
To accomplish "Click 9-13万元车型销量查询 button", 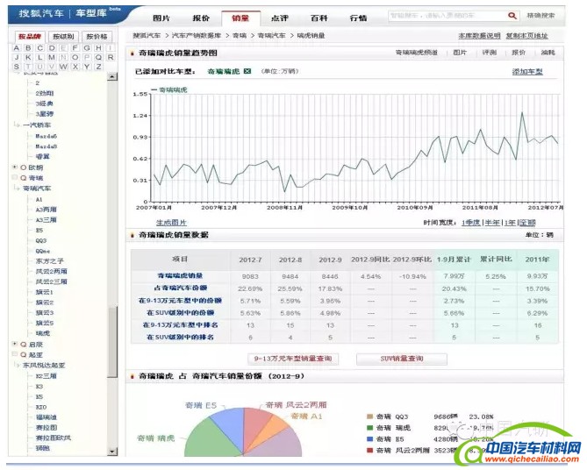I will [293, 359].
